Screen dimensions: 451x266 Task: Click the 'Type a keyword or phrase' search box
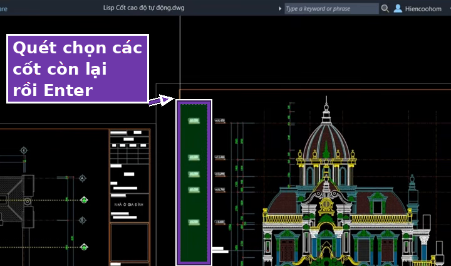pyautogui.click(x=331, y=9)
